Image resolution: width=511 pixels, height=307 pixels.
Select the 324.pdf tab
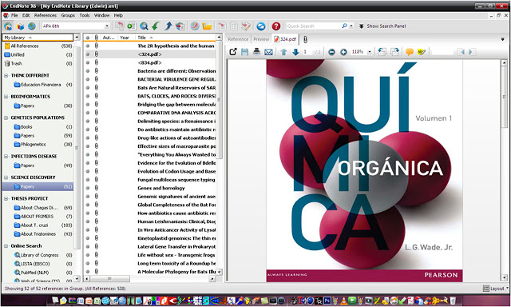click(x=286, y=39)
